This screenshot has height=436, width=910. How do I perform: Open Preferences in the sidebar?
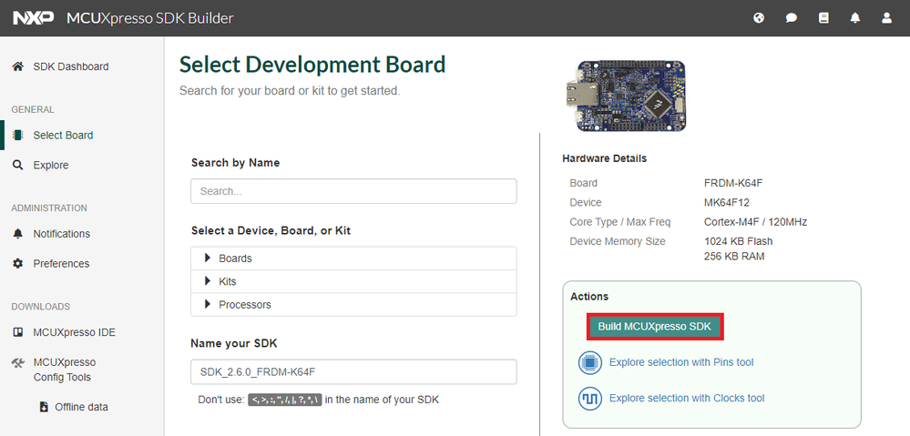click(61, 264)
